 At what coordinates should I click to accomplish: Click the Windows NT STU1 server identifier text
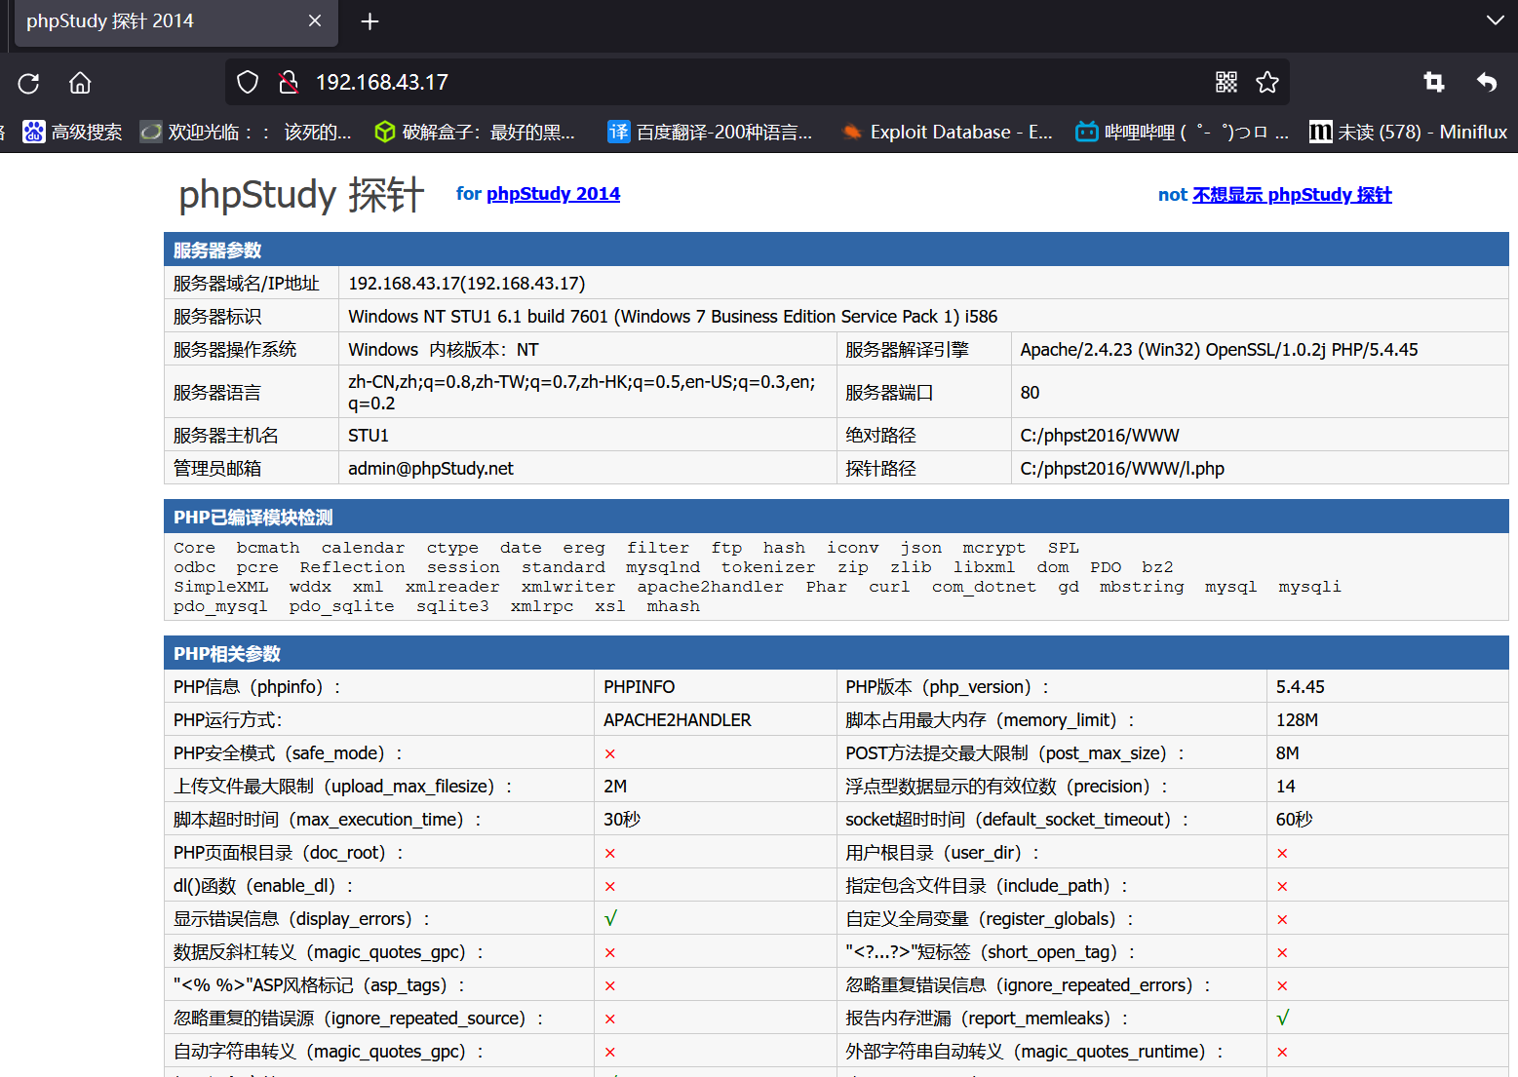[673, 317]
